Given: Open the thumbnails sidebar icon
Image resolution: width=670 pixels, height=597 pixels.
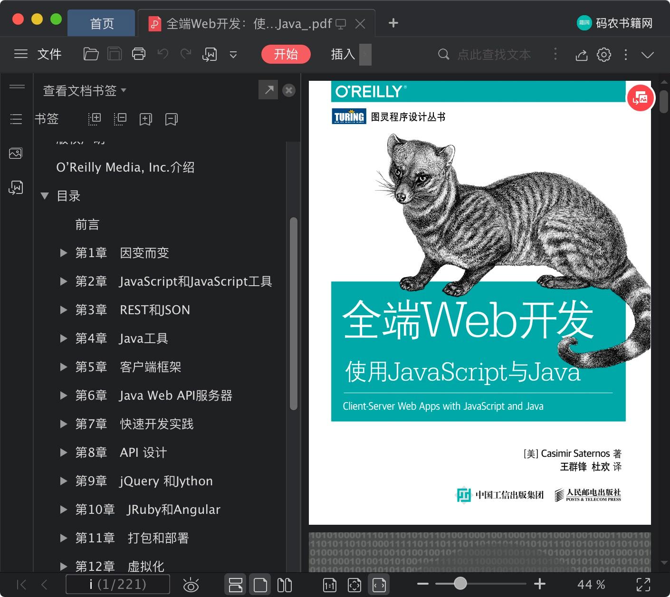Looking at the screenshot, I should [x=16, y=153].
